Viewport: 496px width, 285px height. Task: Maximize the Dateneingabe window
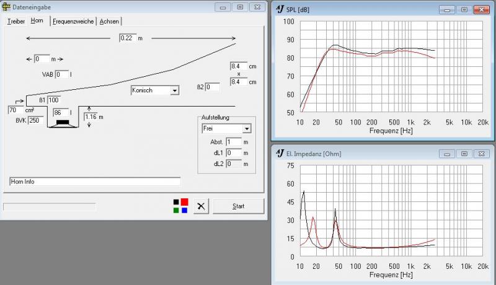pos(240,7)
